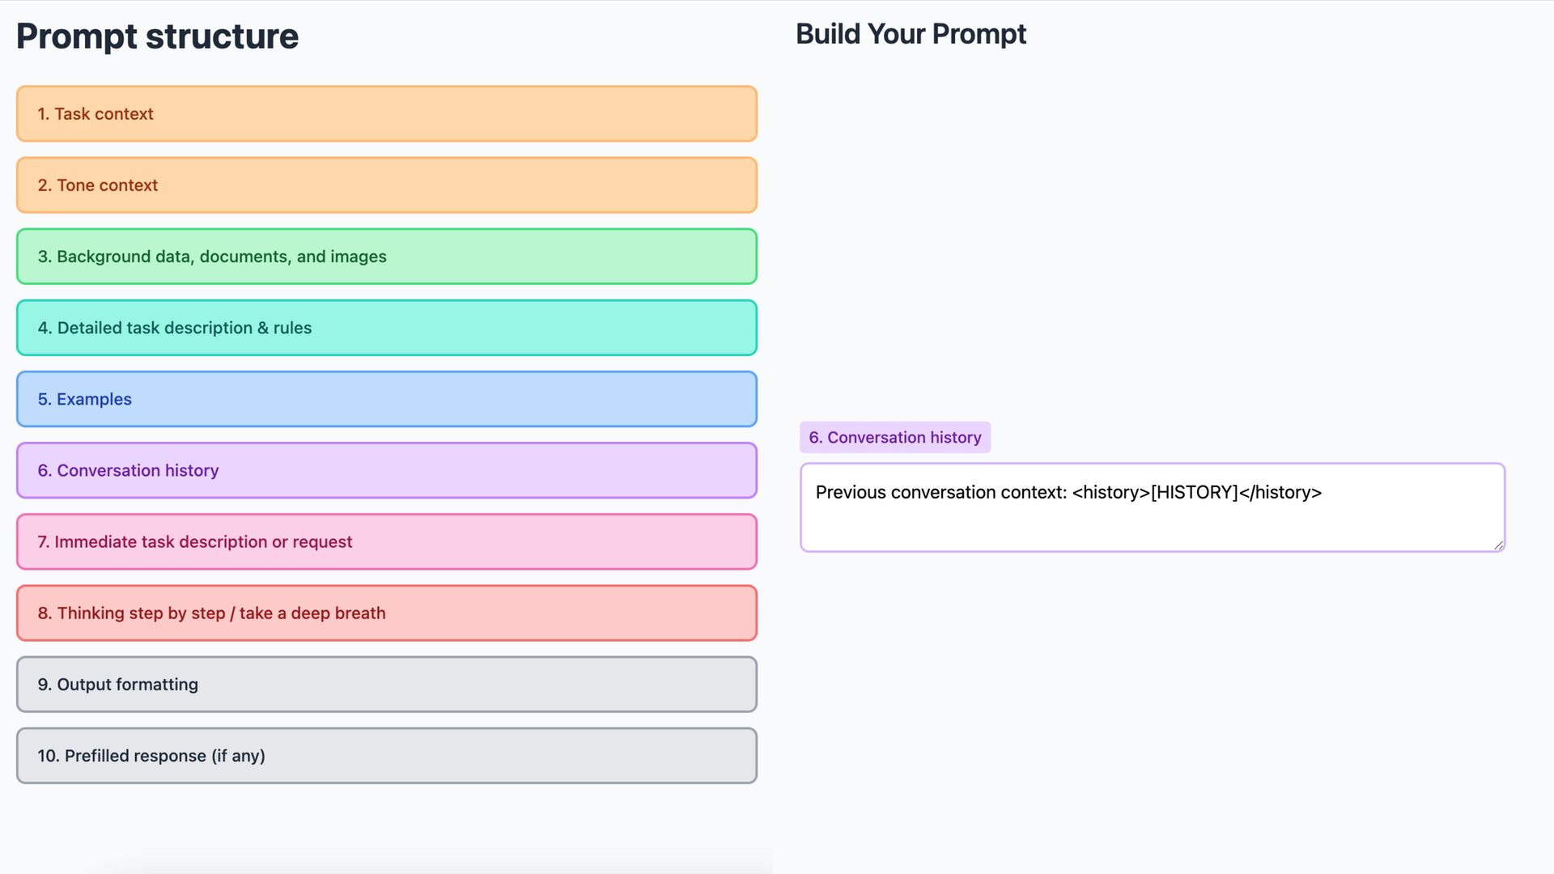
Task: Click the Conversation history tag above the textarea
Action: (895, 437)
